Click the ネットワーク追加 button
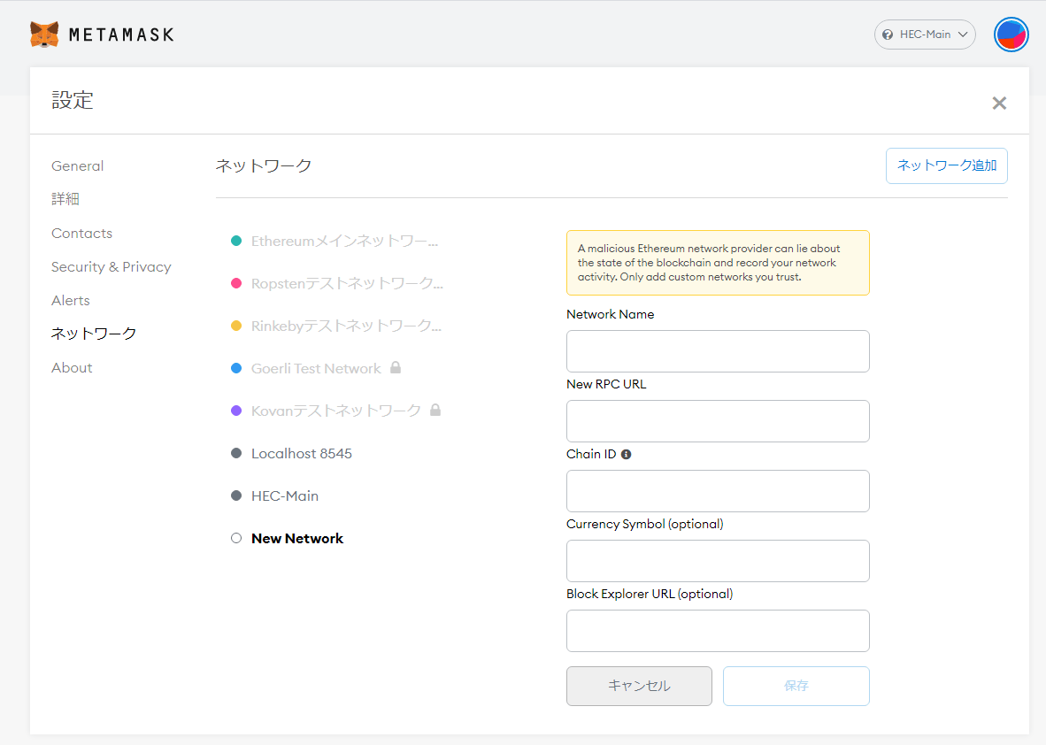The height and width of the screenshot is (745, 1046). (946, 165)
